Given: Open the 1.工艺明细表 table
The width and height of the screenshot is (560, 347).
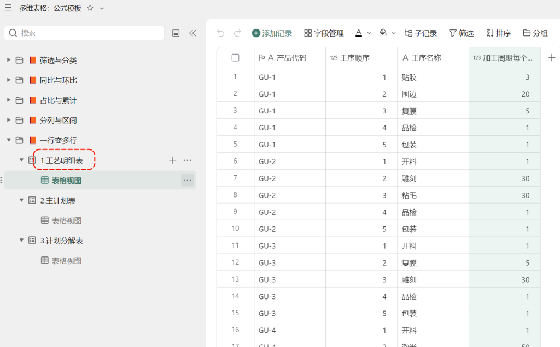Looking at the screenshot, I should 62,160.
